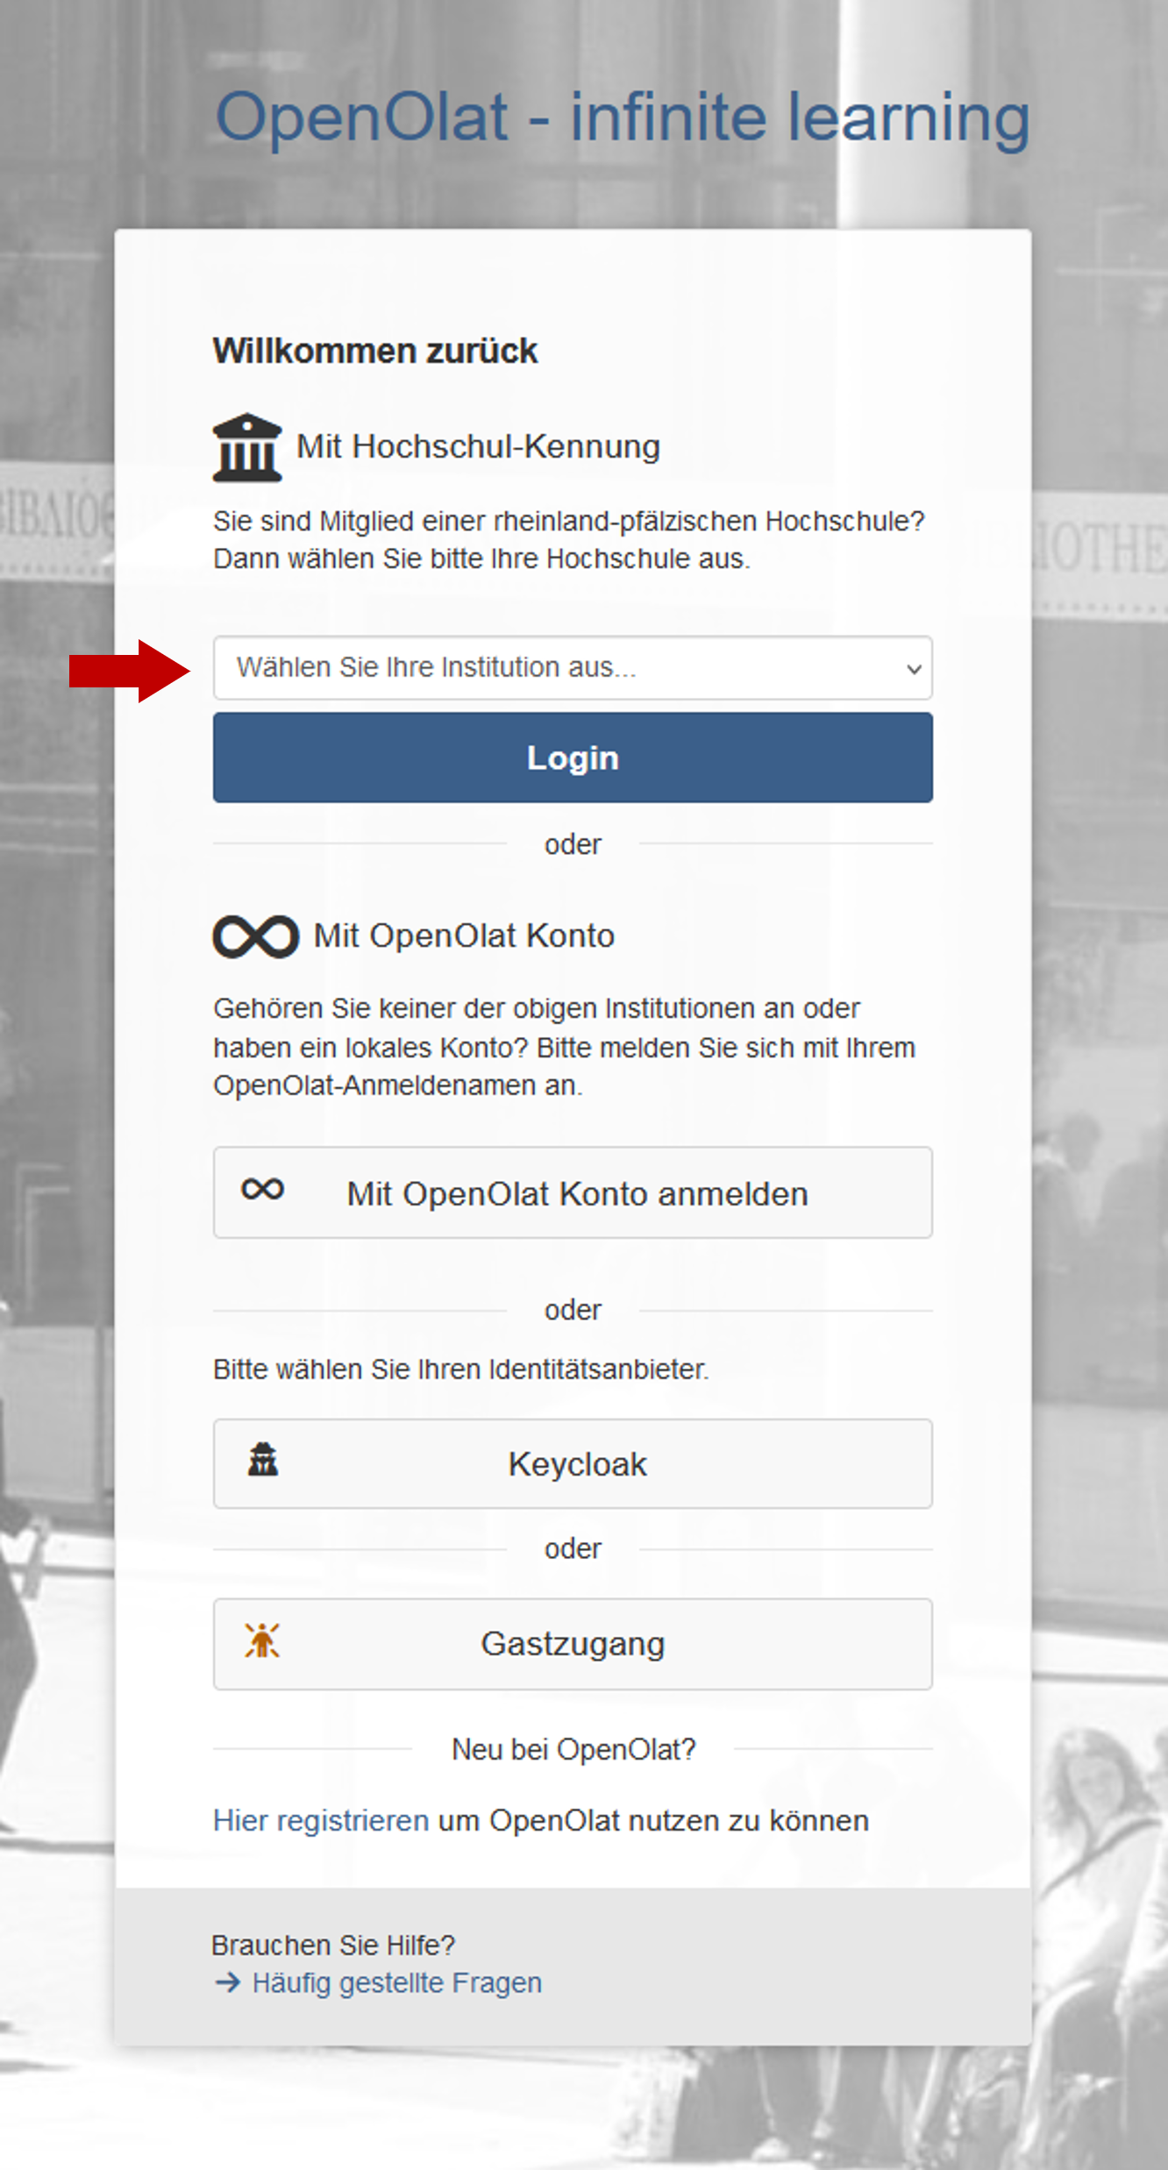1168x2170 pixels.
Task: Click the red arrow pointing at institution selector
Action: [129, 671]
